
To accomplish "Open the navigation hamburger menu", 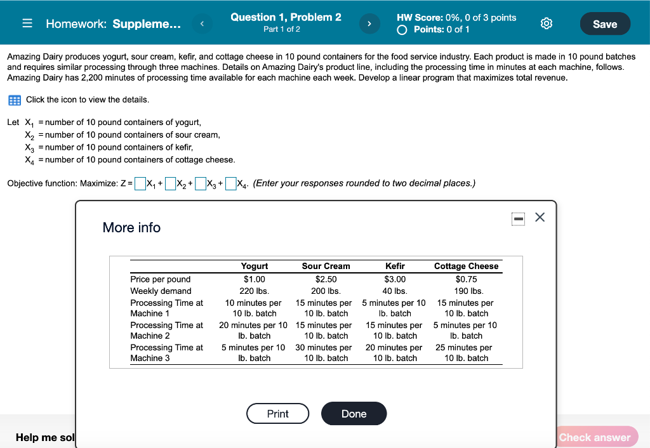I will pos(26,22).
